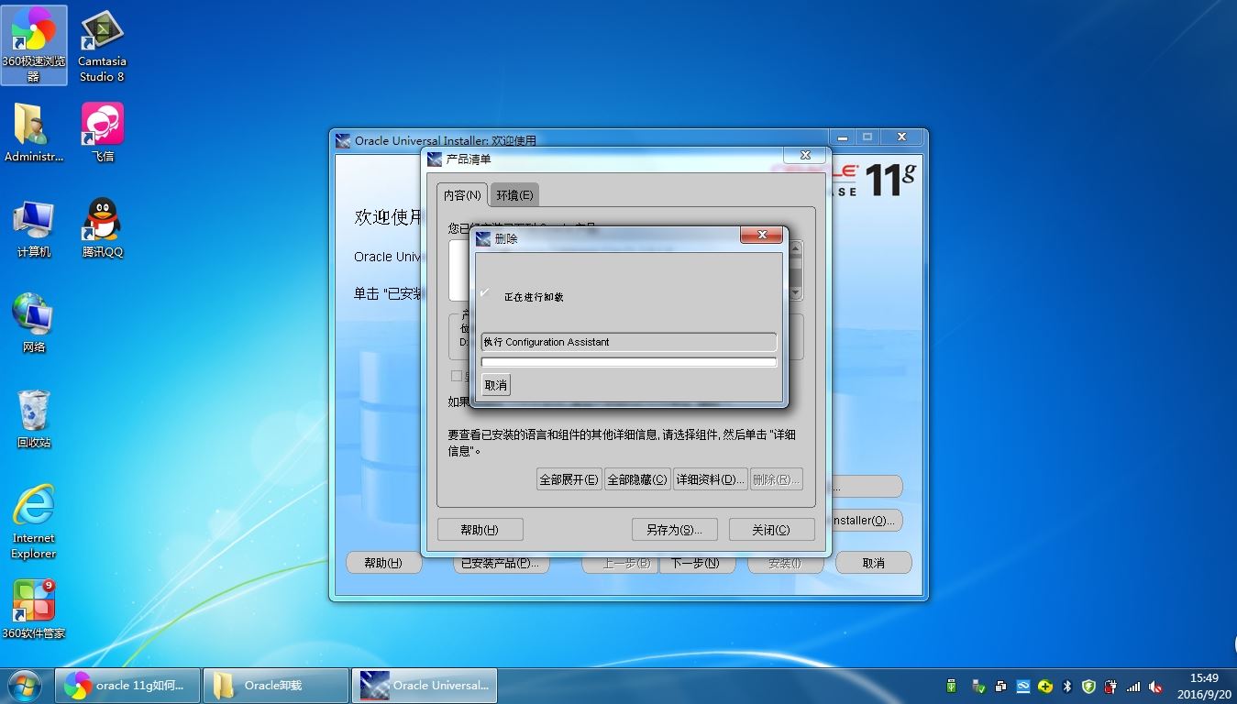Switch to the 内容(N) tab
Image resolution: width=1237 pixels, height=704 pixels.
pos(462,195)
